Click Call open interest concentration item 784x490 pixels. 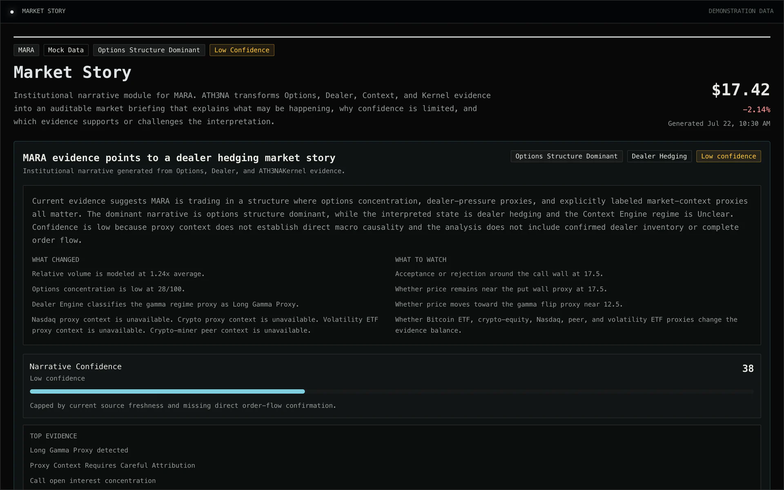coord(93,481)
